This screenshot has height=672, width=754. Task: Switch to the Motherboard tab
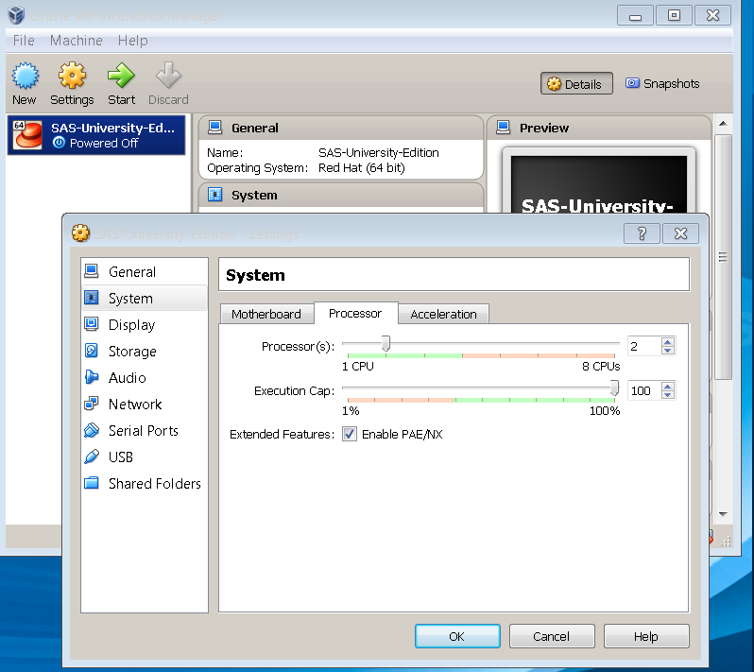click(266, 314)
